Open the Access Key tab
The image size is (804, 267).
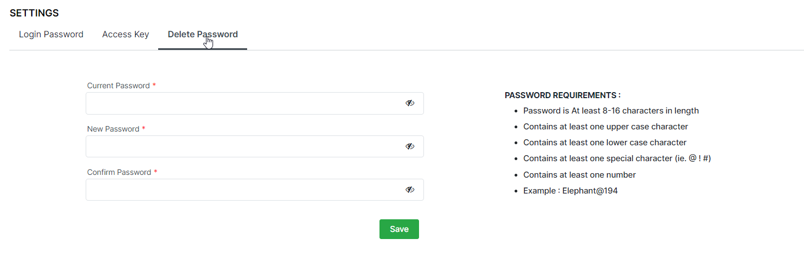(125, 35)
